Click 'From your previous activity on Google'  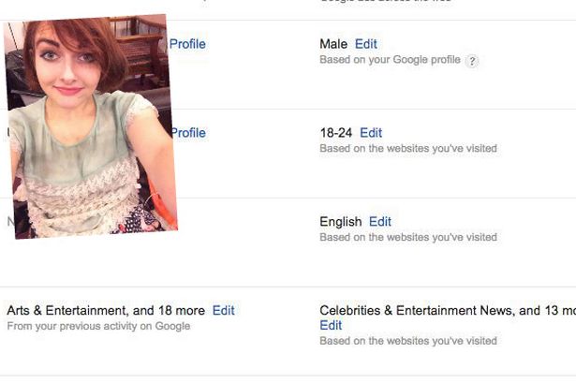98,326
